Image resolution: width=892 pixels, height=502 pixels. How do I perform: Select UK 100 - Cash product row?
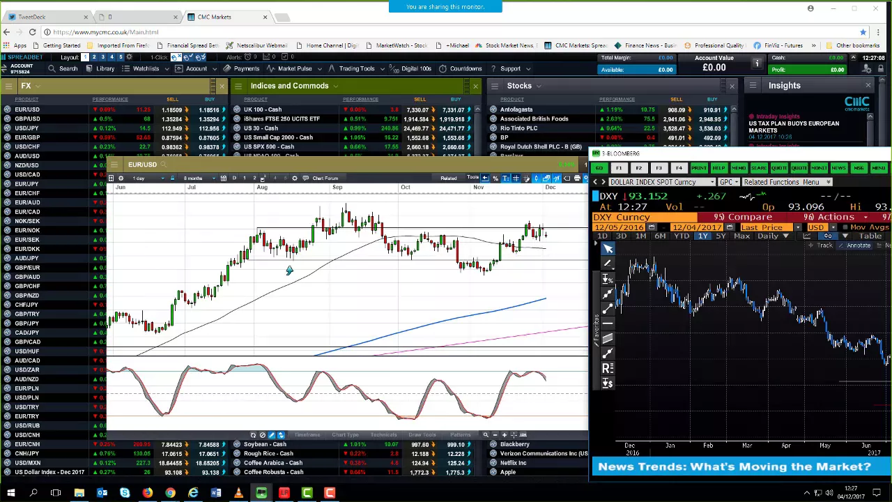263,110
